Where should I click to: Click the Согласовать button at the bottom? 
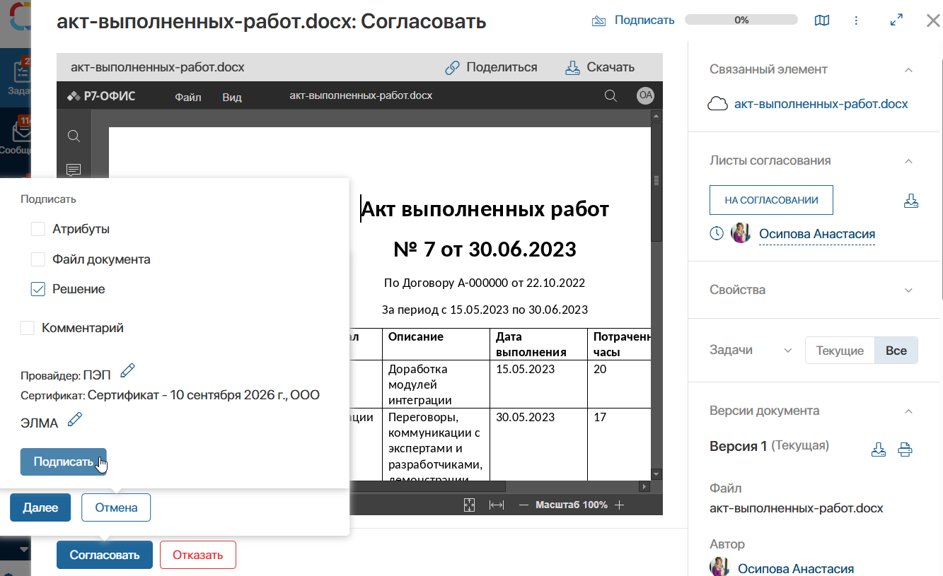coord(105,555)
